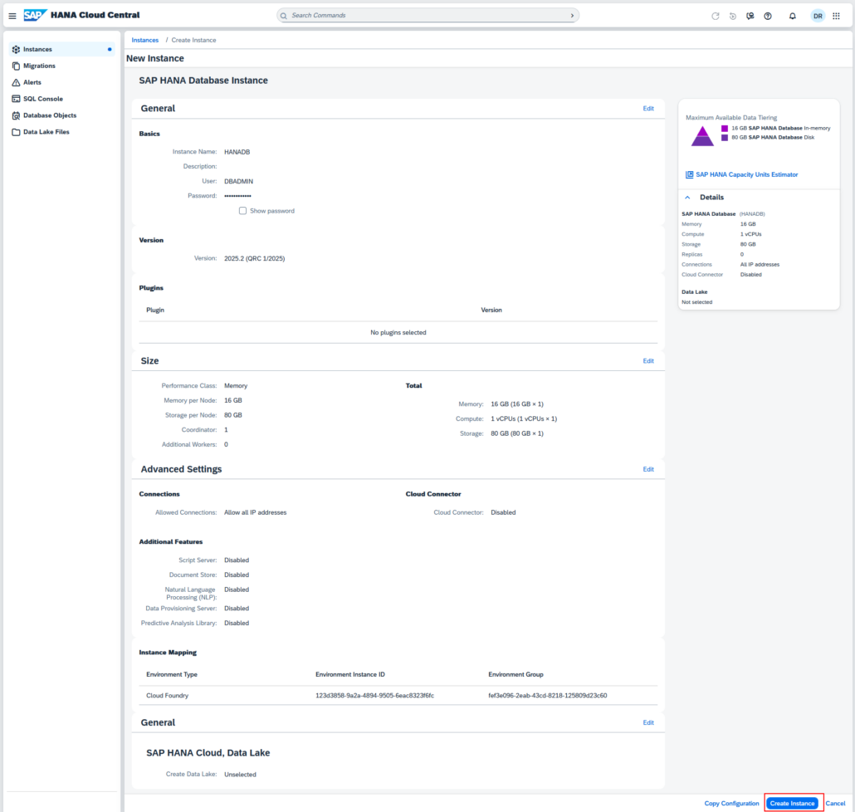This screenshot has width=855, height=812.
Task: Click the user value 'DBADMIN'
Action: click(239, 182)
